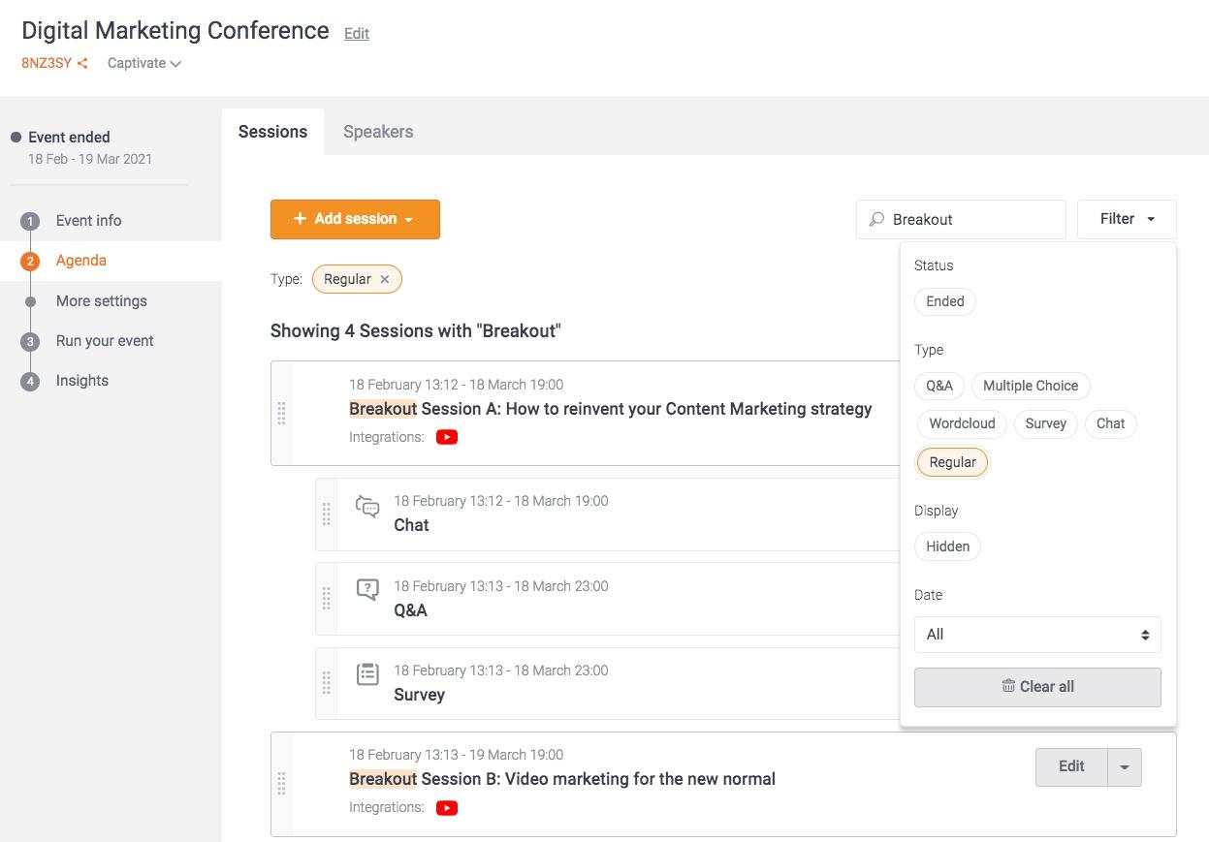Click the share icon next to 8NZ3SY
Viewport: 1209px width, 842px height.
(x=82, y=64)
